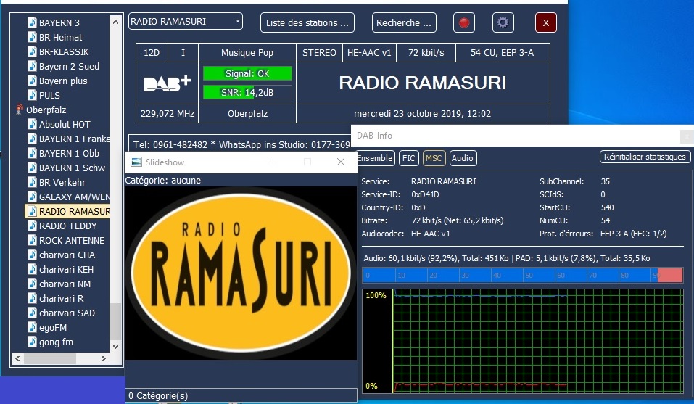Screen dimensions: 694x404
Task: Click the icon next to charivari NM
Action: point(32,284)
